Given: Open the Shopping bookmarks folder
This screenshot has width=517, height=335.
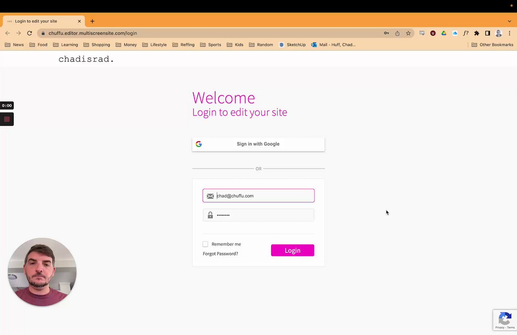Looking at the screenshot, I should [97, 45].
